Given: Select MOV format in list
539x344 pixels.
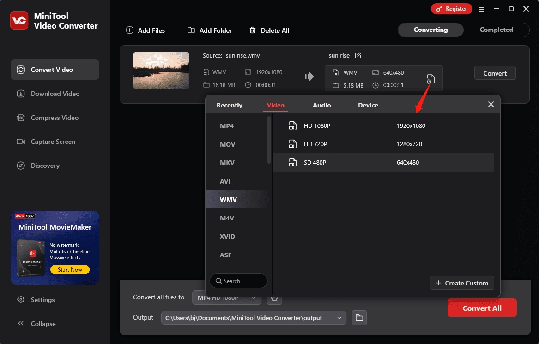Looking at the screenshot, I should tap(236, 144).
